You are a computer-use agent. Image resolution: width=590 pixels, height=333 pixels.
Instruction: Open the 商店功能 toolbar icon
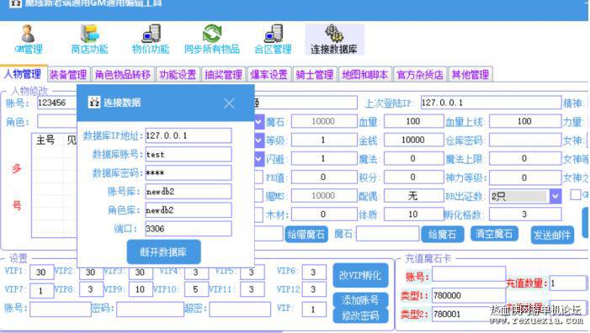pyautogui.click(x=89, y=39)
